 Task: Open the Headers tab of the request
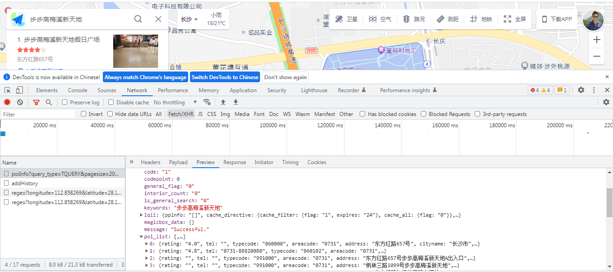coord(150,162)
